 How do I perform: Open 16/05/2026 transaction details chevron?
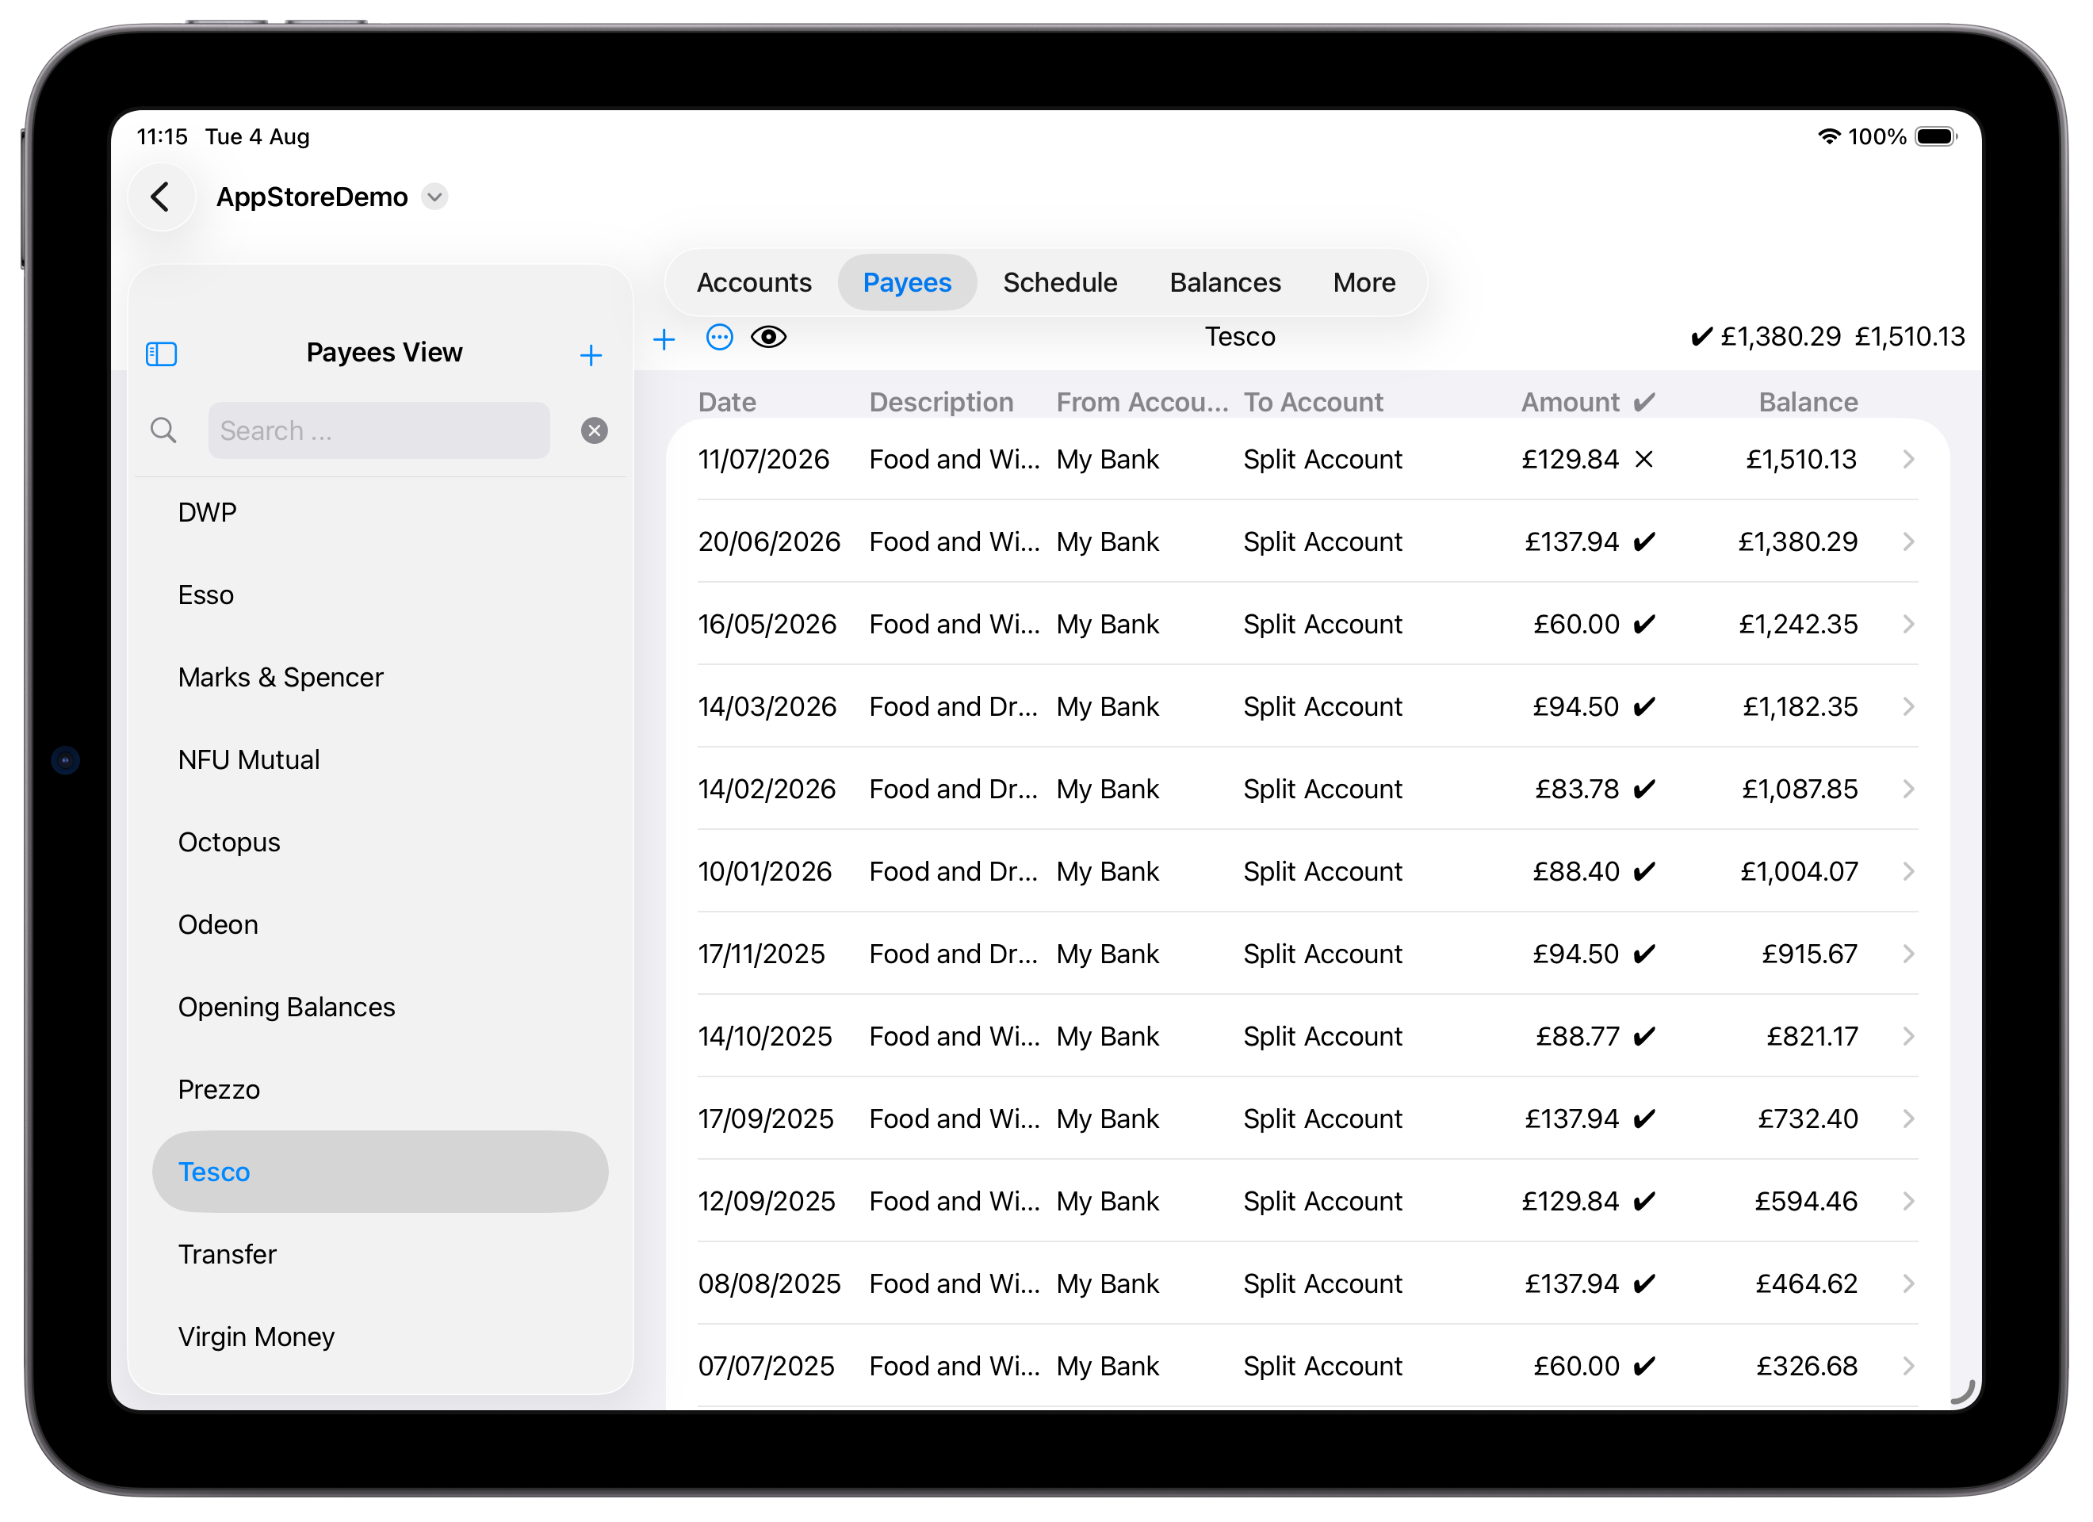(x=1908, y=624)
